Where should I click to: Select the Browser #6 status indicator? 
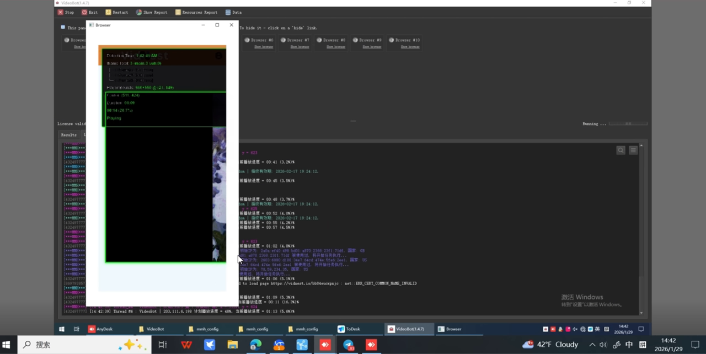247,40
